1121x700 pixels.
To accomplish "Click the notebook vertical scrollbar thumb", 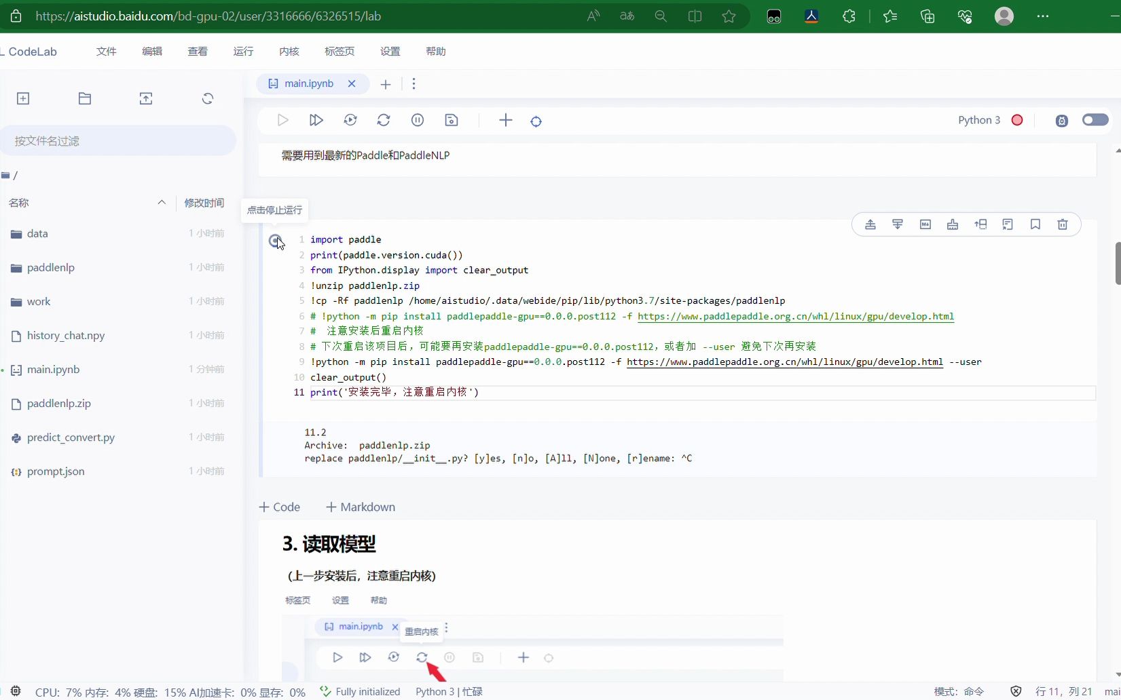I will point(1118,263).
